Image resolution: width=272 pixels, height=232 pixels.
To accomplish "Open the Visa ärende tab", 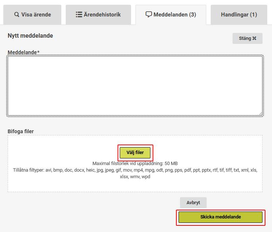I will pos(32,15).
